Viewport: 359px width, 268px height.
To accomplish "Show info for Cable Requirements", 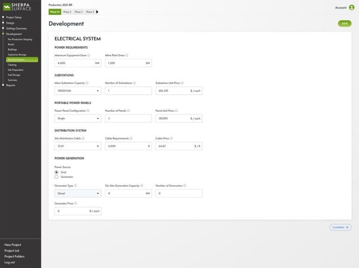I will click(x=131, y=138).
